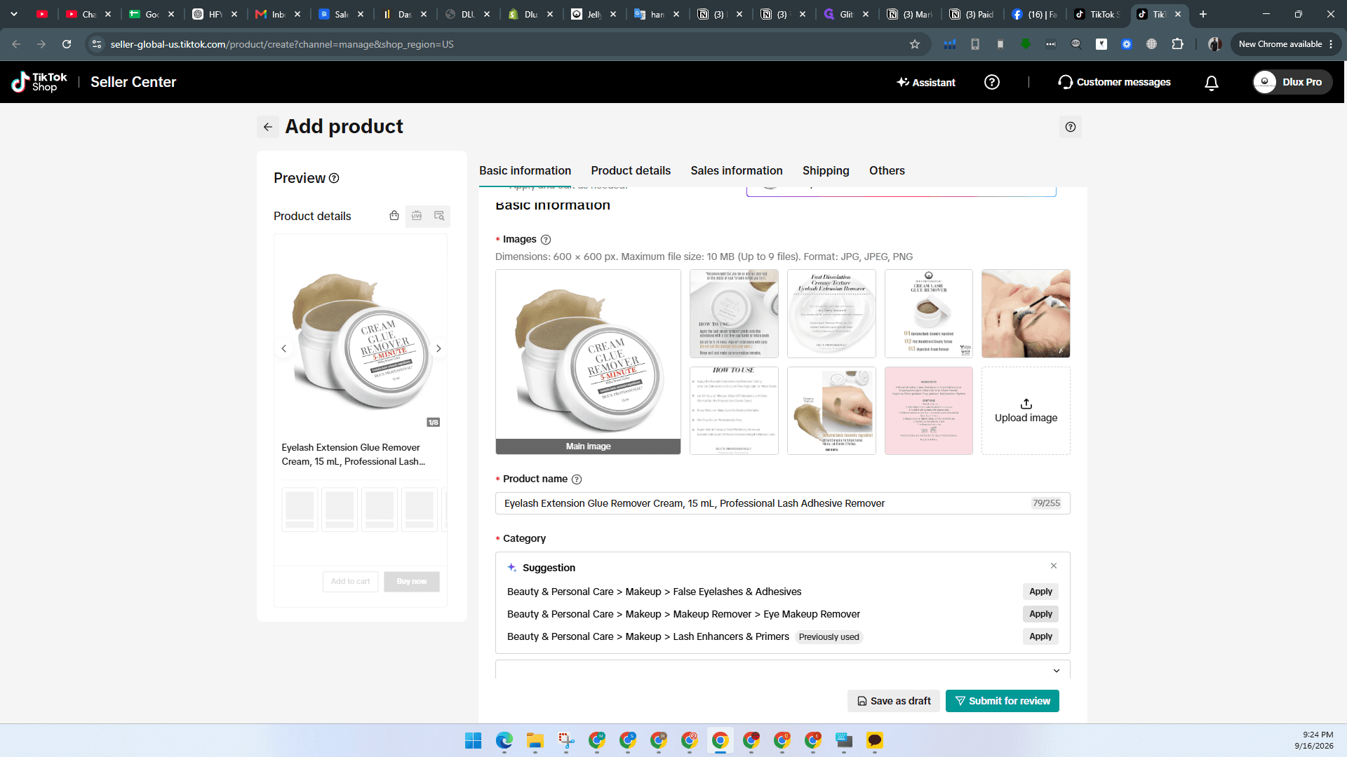Close the category Suggestion panel
1347x757 pixels.
[x=1054, y=566]
